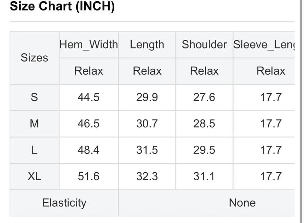The height and width of the screenshot is (223, 304).
Task: Select the 30.7 length cell
Action: tap(147, 124)
